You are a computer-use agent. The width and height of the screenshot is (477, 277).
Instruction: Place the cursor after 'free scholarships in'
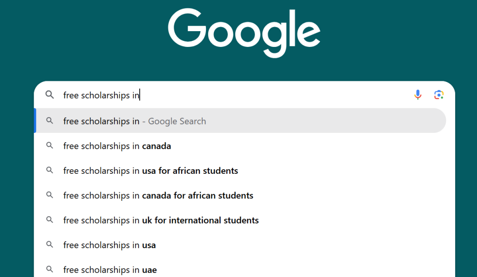tap(139, 95)
